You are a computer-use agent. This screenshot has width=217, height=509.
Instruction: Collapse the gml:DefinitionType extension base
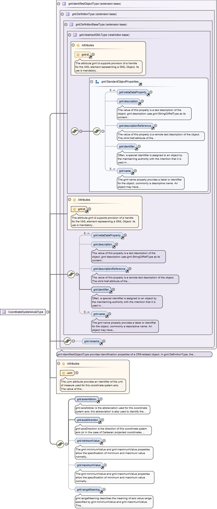(x=62, y=14)
